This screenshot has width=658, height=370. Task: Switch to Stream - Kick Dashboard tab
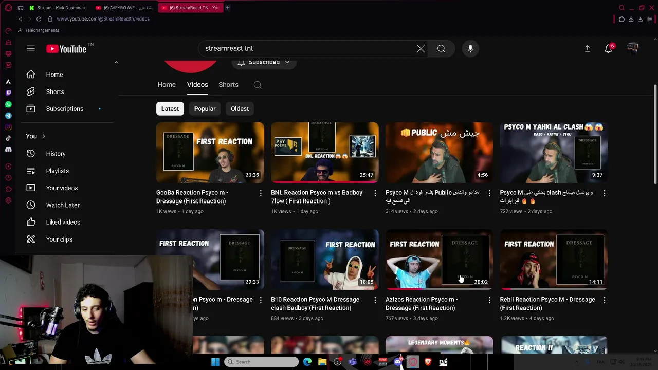(x=58, y=8)
